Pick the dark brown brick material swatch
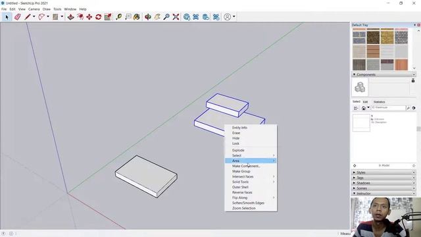The image size is (421, 237). pos(373,37)
